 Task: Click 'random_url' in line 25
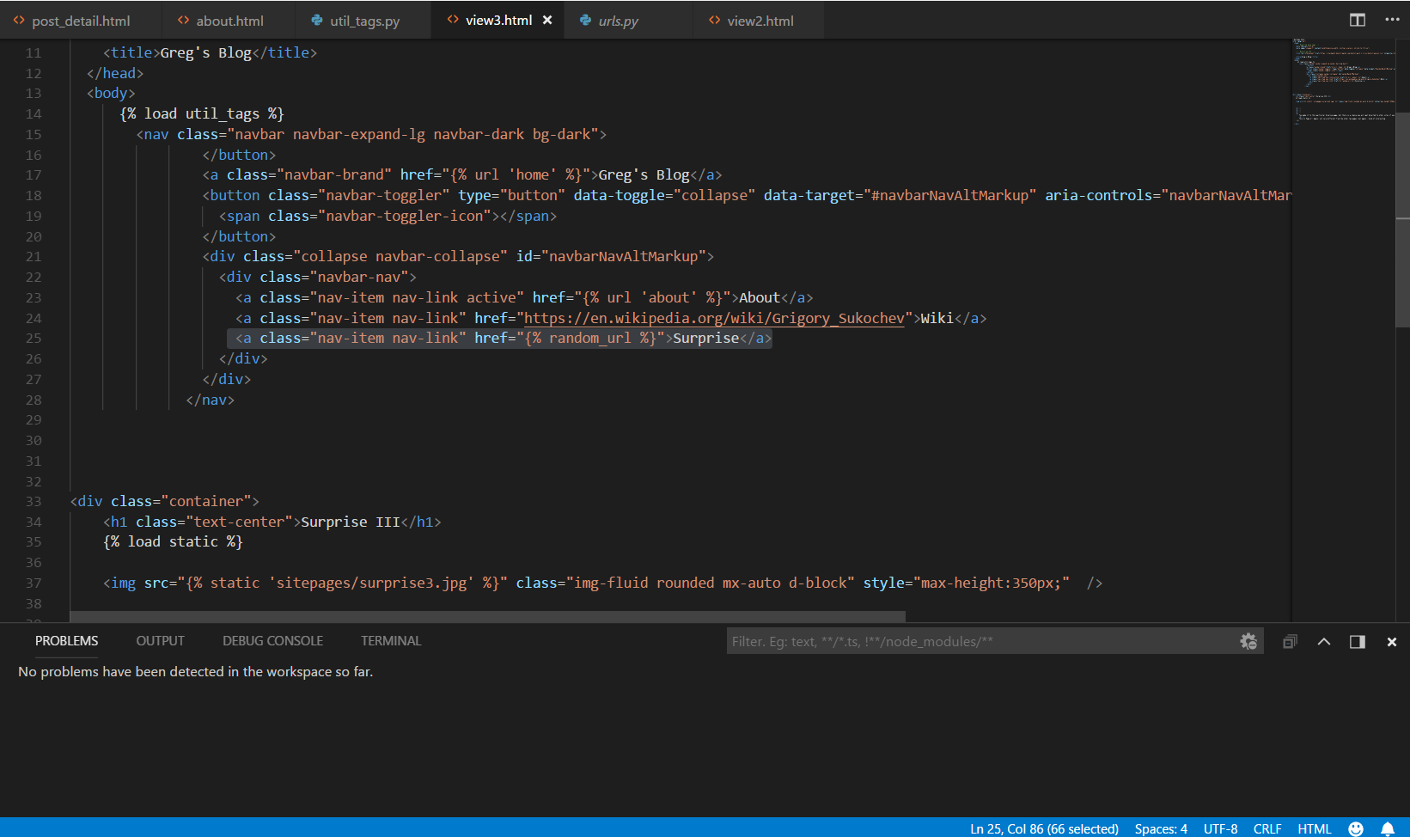pos(590,339)
